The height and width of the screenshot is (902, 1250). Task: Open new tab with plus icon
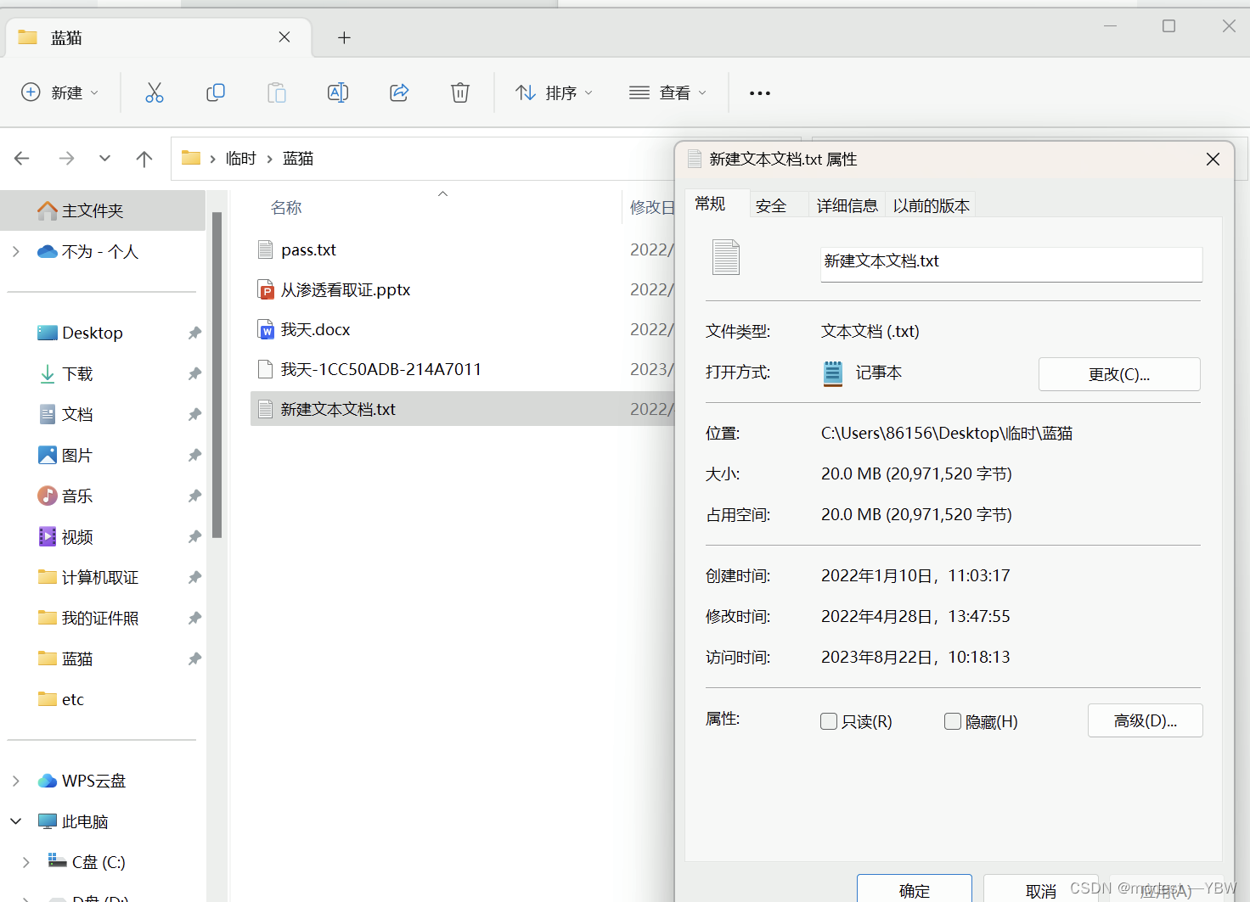coord(344,37)
